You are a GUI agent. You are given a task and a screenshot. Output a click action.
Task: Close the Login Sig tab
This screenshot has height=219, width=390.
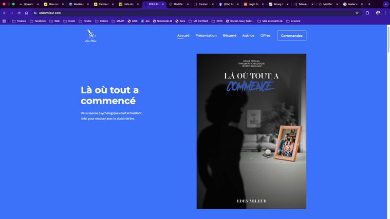click(263, 4)
